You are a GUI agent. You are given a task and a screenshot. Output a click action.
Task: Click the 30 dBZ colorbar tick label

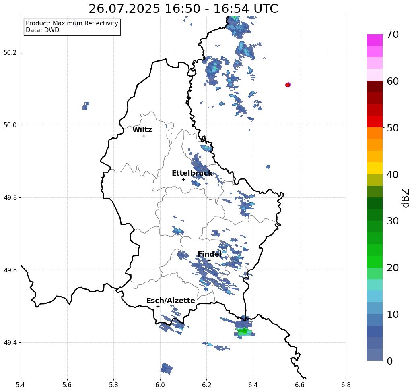pos(392,221)
